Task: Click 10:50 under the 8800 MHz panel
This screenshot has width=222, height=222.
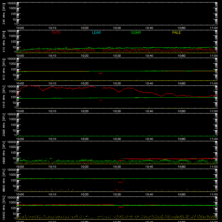Action: coord(181,195)
